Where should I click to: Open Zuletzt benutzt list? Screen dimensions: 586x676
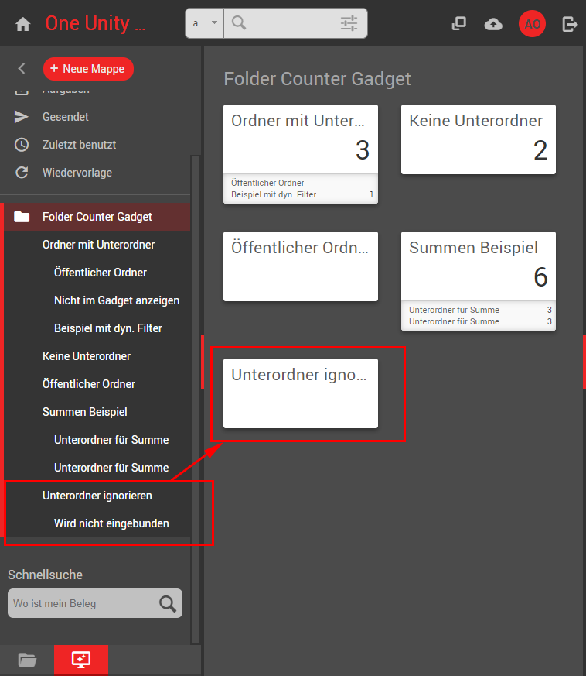79,145
